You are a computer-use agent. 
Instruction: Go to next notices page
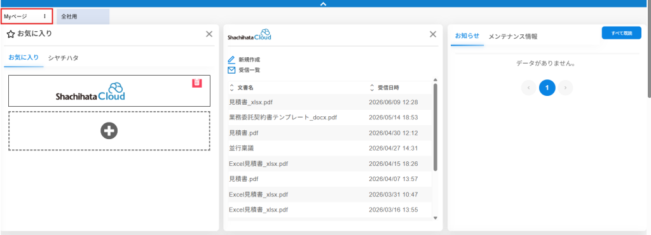pos(565,88)
